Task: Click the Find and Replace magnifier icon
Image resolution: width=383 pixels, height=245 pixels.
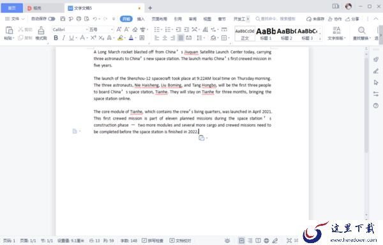Action: [362, 30]
